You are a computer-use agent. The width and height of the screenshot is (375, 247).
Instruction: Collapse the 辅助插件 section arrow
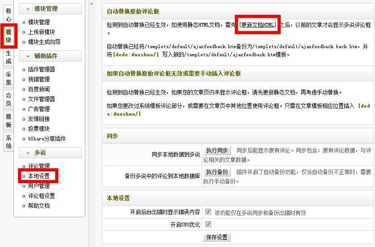point(28,56)
